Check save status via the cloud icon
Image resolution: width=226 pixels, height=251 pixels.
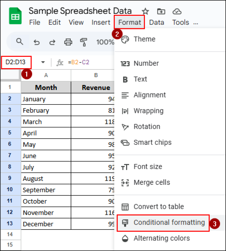point(177,11)
